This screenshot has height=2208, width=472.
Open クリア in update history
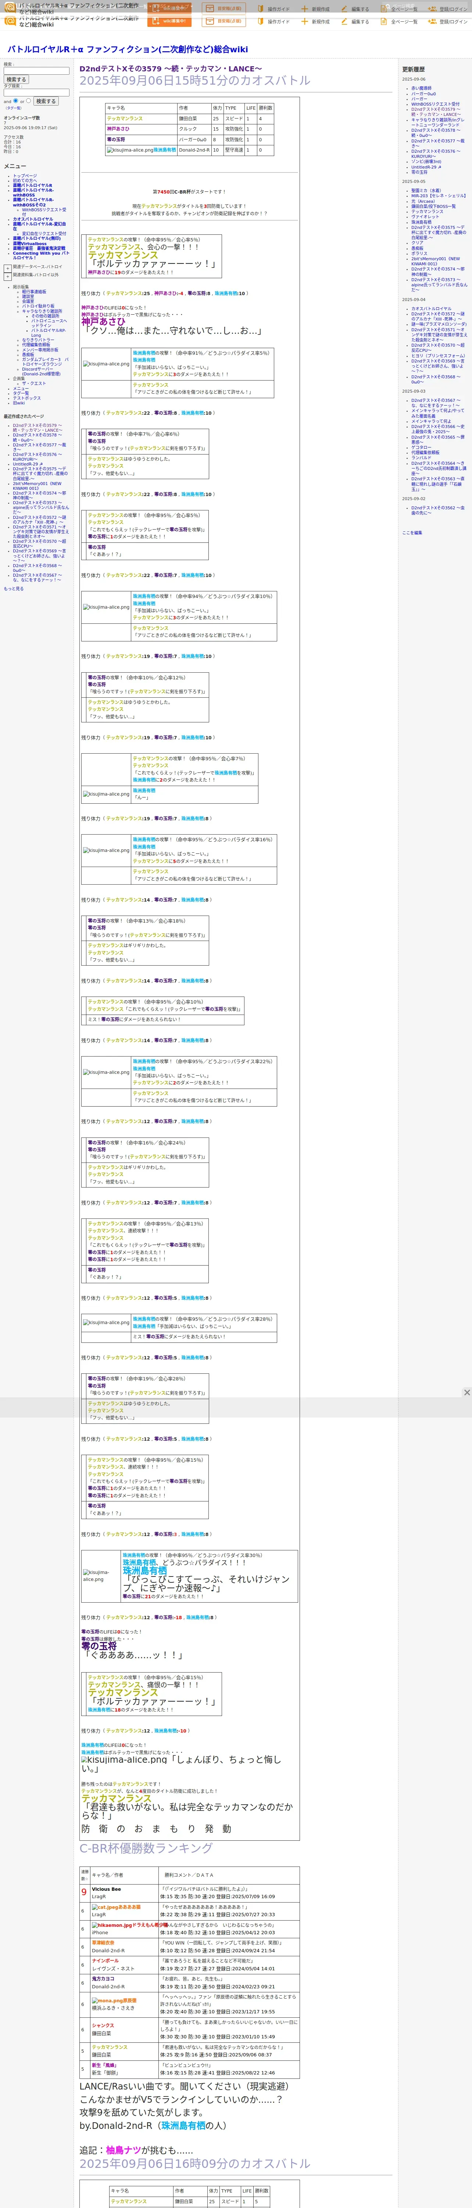pyautogui.click(x=417, y=243)
